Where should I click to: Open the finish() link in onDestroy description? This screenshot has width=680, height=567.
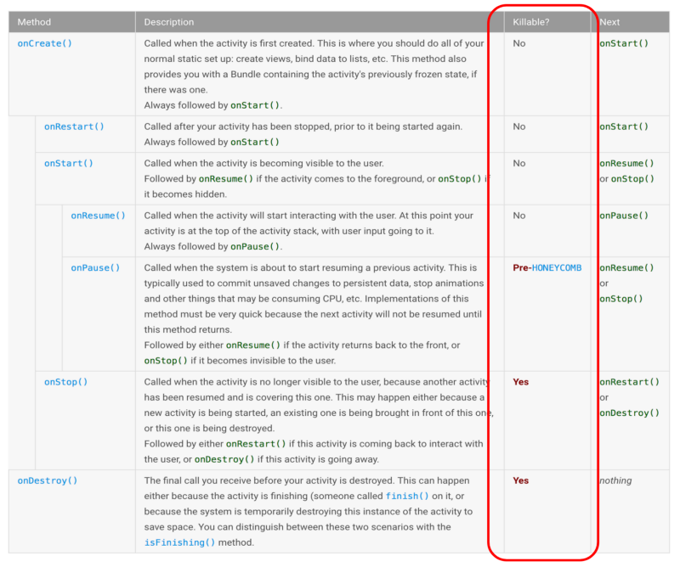click(407, 496)
